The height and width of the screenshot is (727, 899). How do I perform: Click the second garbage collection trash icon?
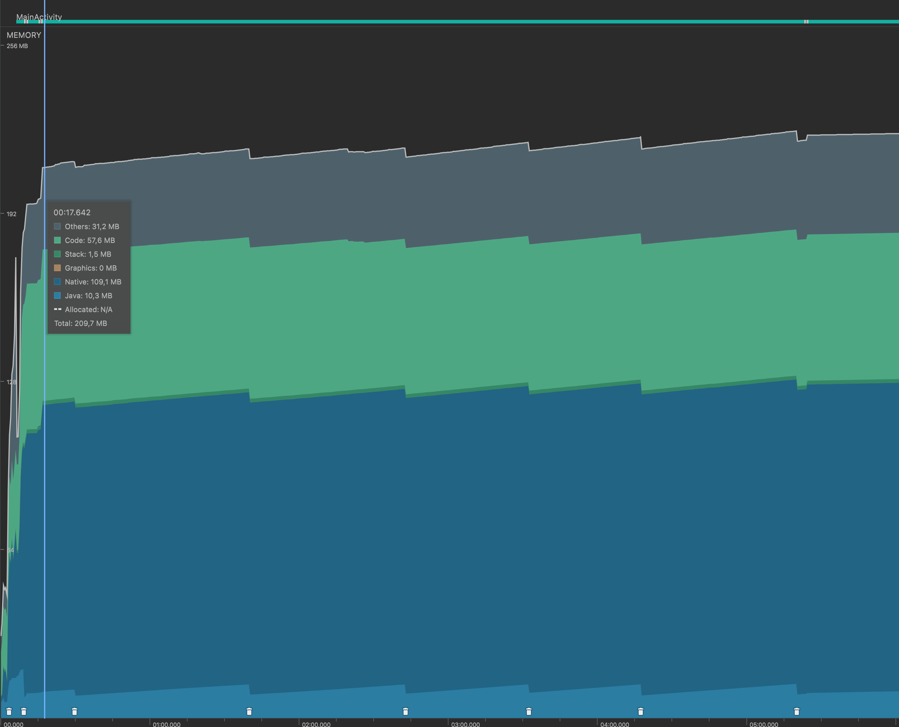[24, 711]
